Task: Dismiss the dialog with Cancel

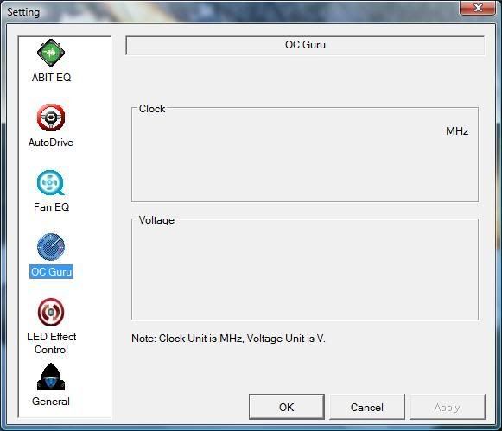Action: coord(367,407)
